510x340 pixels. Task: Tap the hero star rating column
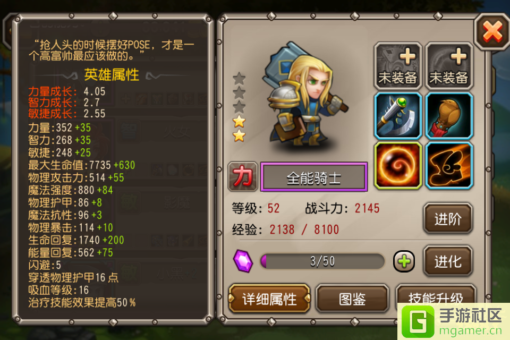(239, 107)
